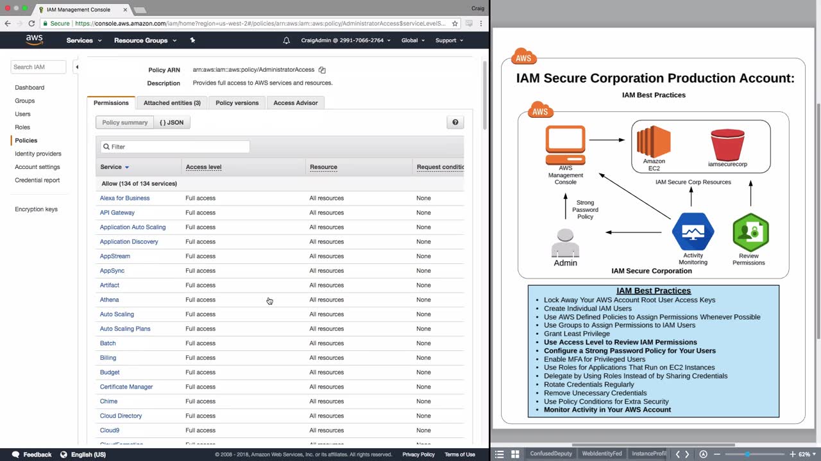
Task: Zoom out the diagram with minus icon
Action: click(718, 455)
